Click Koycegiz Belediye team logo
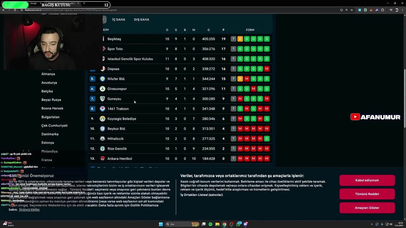This screenshot has width=406, height=228. [x=102, y=119]
